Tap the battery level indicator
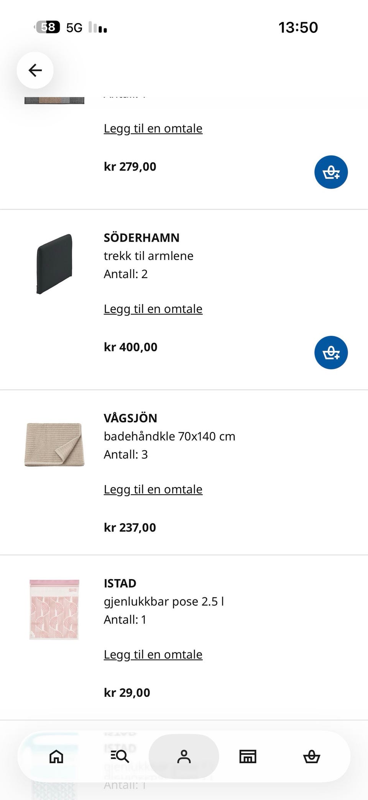The height and width of the screenshot is (800, 368). (x=48, y=27)
